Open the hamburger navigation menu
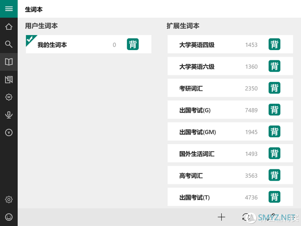 (x=9, y=9)
